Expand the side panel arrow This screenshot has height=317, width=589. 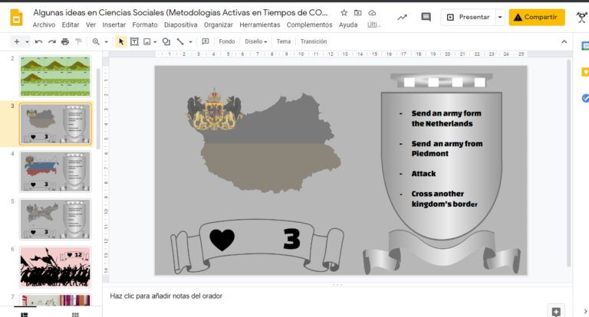[x=585, y=311]
